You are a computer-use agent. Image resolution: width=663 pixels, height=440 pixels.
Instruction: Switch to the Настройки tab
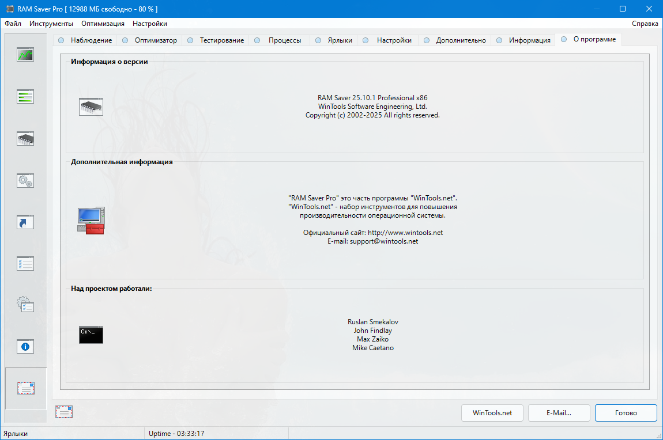click(x=388, y=40)
